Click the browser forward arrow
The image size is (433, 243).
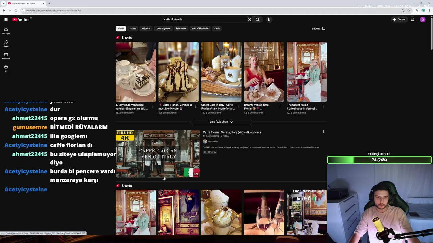point(9,10)
